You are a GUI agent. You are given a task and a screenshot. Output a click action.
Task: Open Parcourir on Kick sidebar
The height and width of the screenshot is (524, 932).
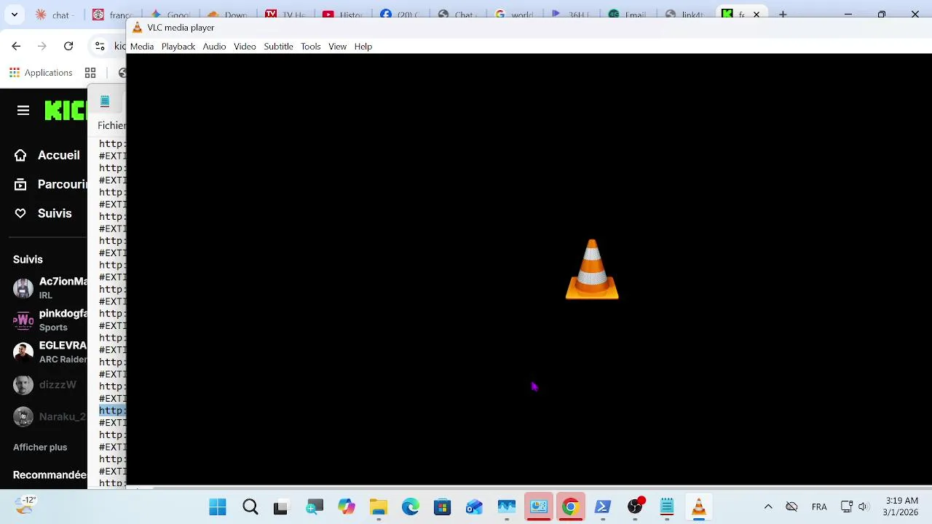click(50, 184)
